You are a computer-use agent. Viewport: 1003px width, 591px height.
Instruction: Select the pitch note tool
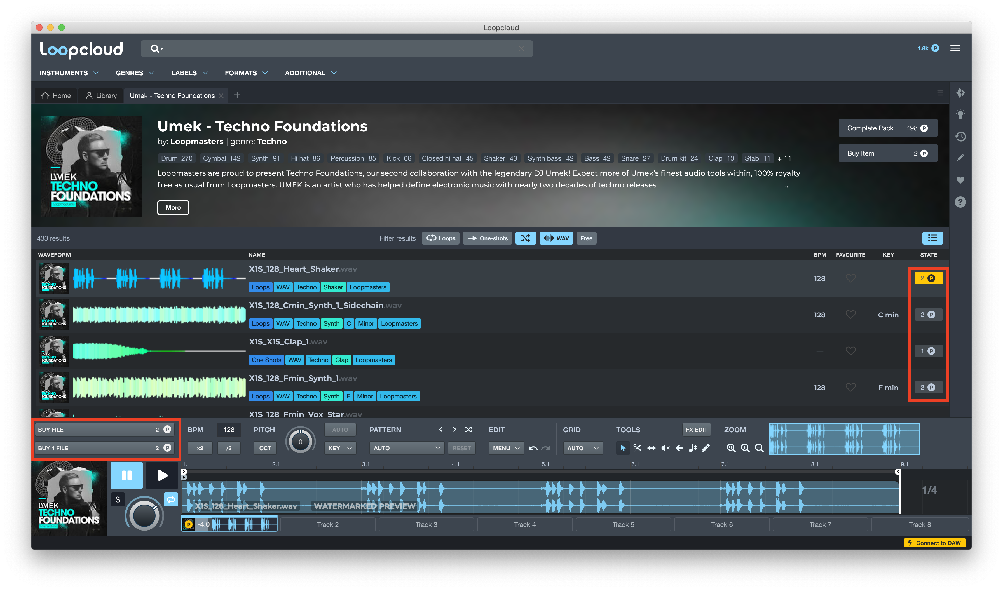[x=692, y=448]
